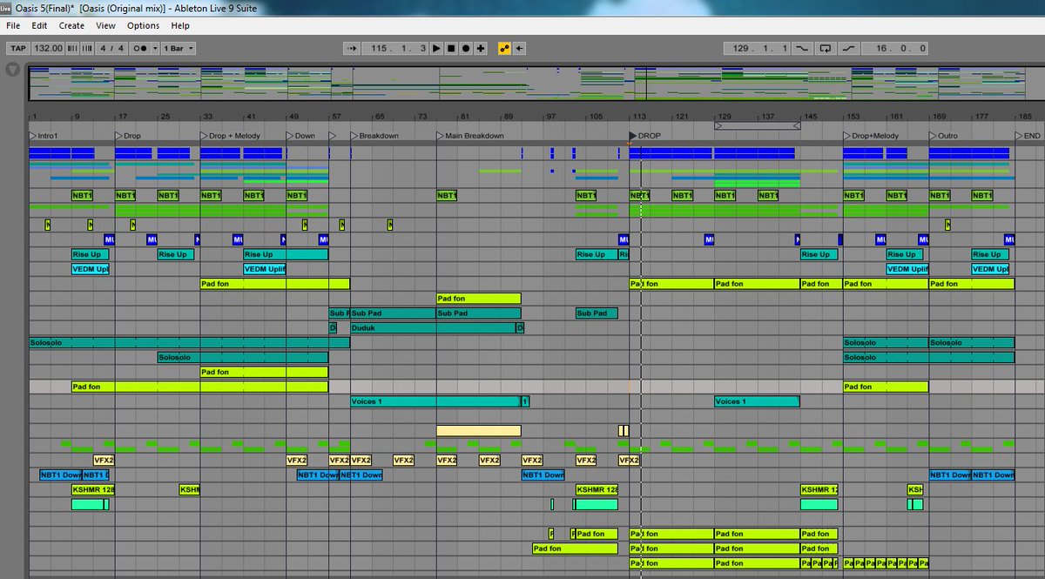Select the time signature numerator field
Screen dimensions: 1045x579
pyautogui.click(x=103, y=49)
